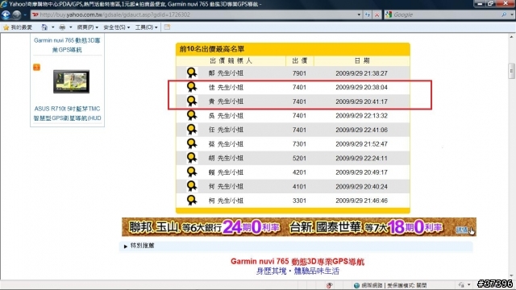Viewport: 516px width, 290px height.
Task: Click the vertical scrollbar thumb
Action: [511, 71]
